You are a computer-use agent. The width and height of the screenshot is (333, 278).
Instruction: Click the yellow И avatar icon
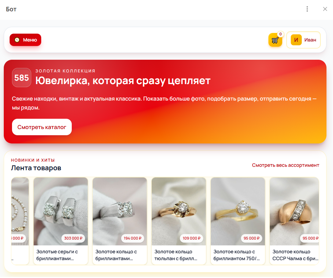296,40
